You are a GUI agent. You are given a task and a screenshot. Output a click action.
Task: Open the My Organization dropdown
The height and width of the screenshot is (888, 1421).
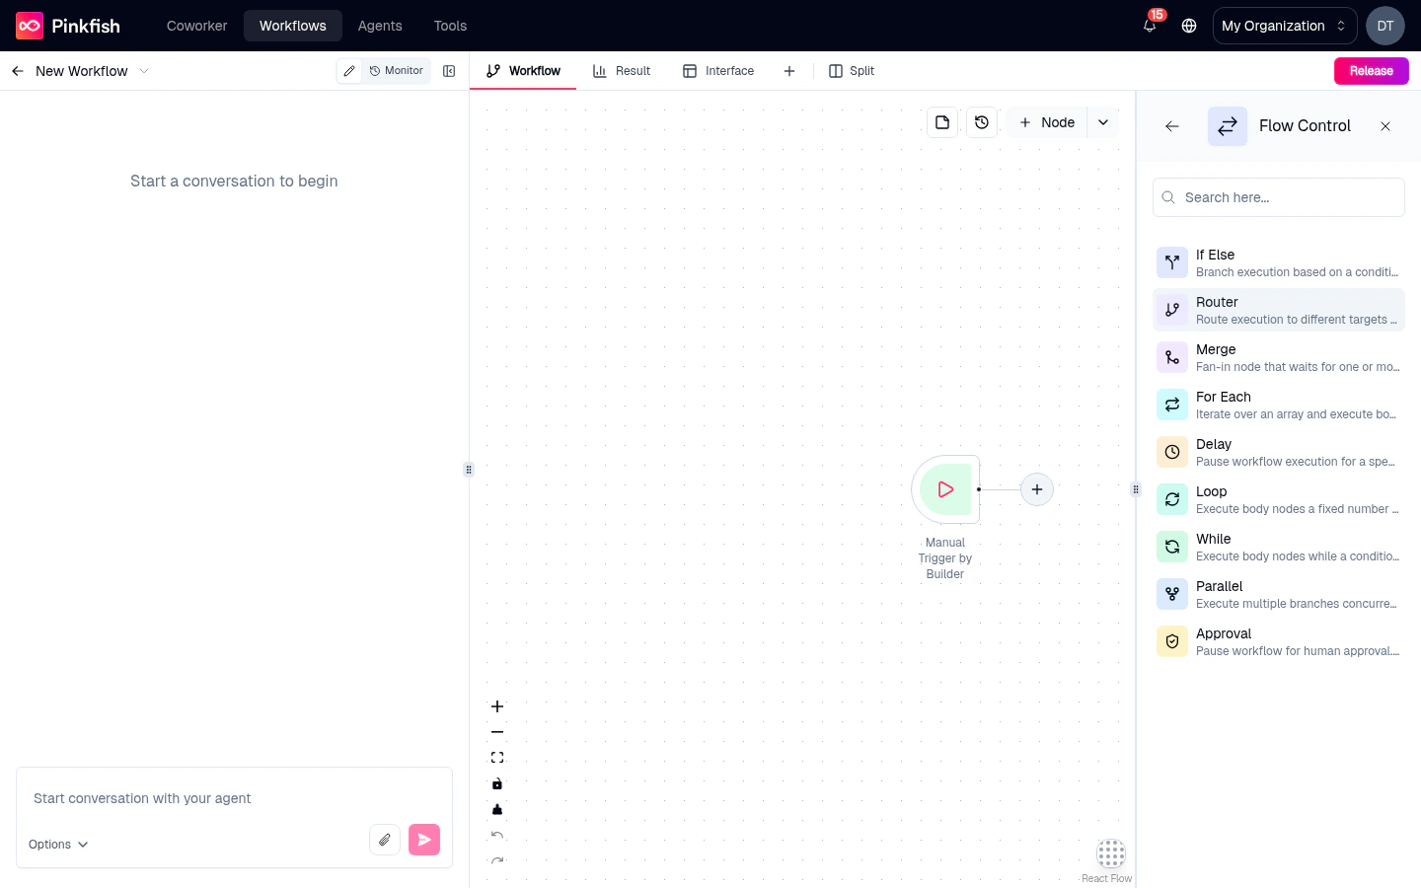1284,26
